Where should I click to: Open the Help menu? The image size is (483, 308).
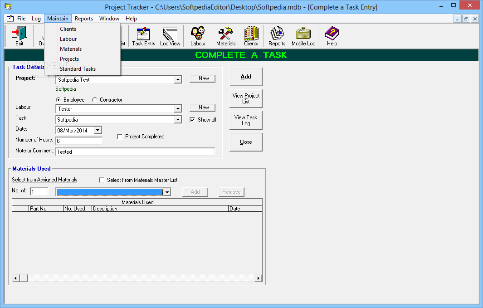[131, 19]
